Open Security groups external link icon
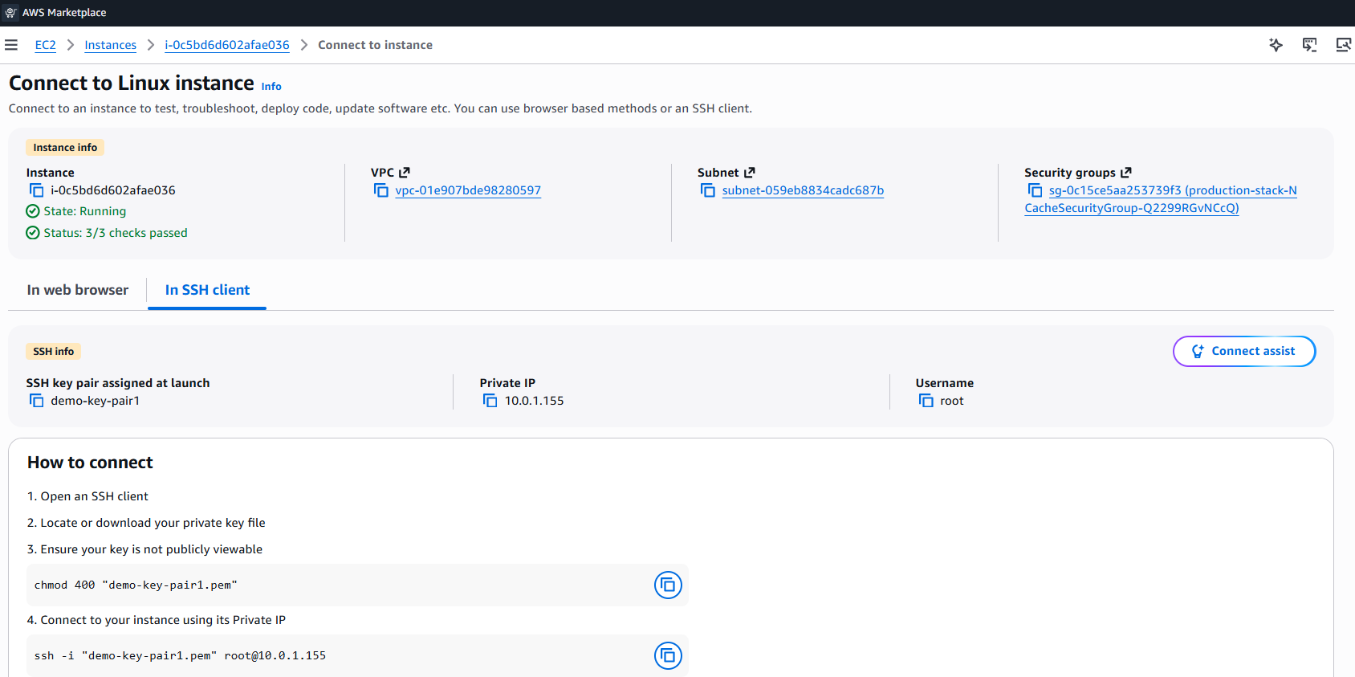Viewport: 1355px width, 677px height. [1126, 173]
